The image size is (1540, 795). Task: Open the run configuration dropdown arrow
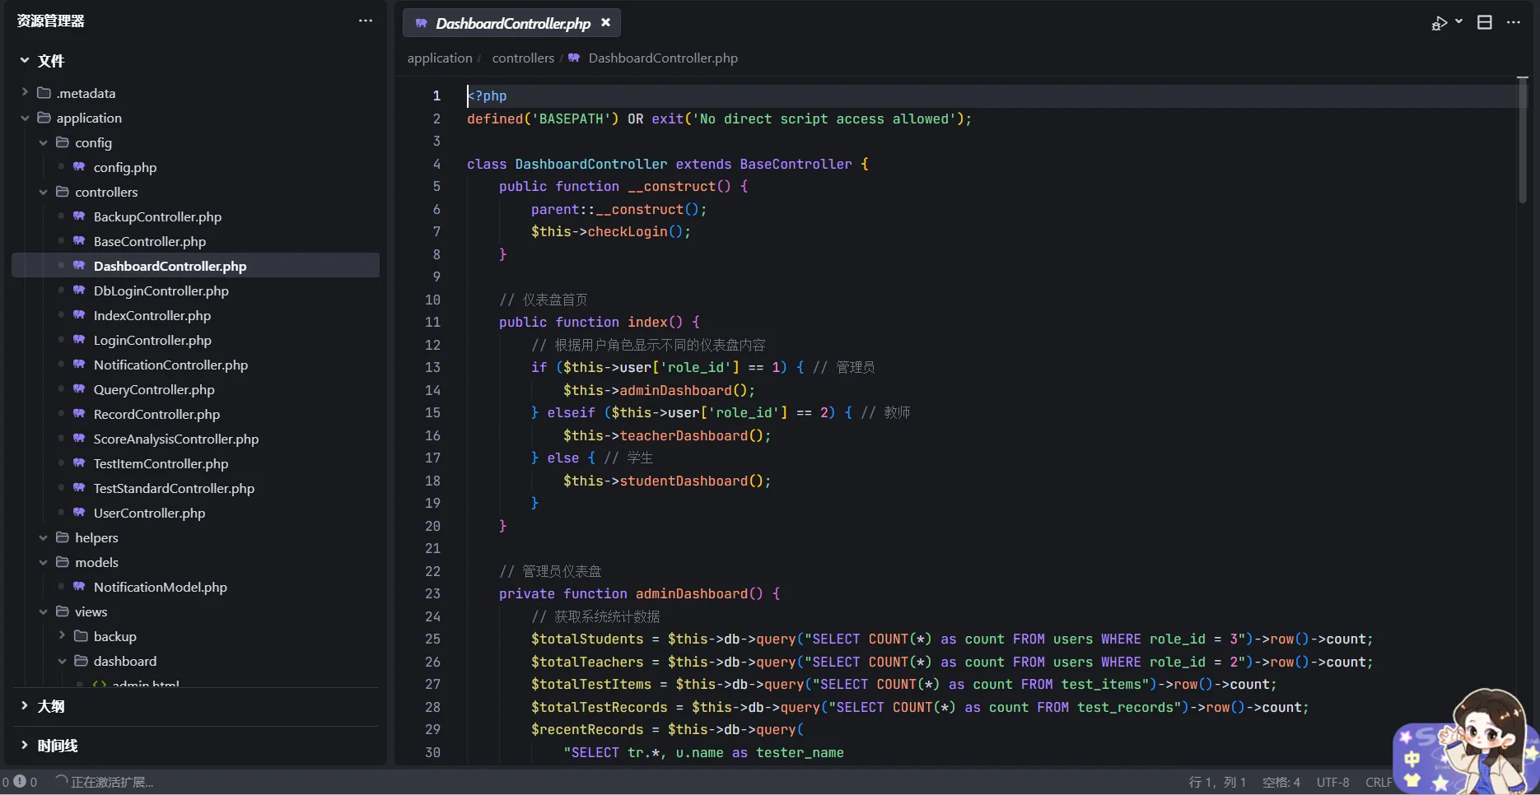point(1458,23)
